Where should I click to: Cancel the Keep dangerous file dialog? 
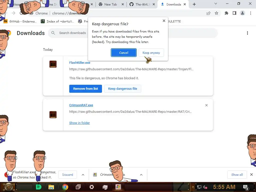click(x=123, y=52)
